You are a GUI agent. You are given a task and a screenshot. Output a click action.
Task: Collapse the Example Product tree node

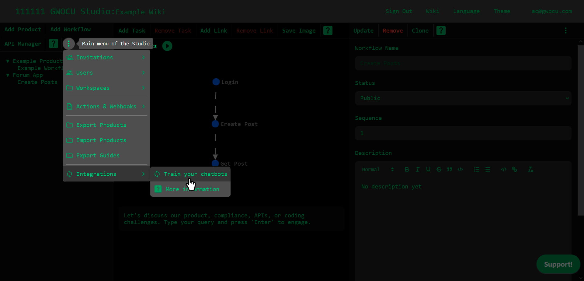pyautogui.click(x=8, y=61)
